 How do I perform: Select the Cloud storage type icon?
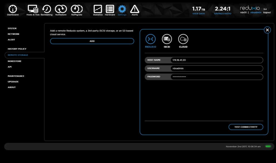click(x=183, y=39)
